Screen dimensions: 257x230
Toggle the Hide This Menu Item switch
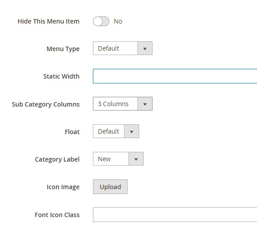coord(101,21)
